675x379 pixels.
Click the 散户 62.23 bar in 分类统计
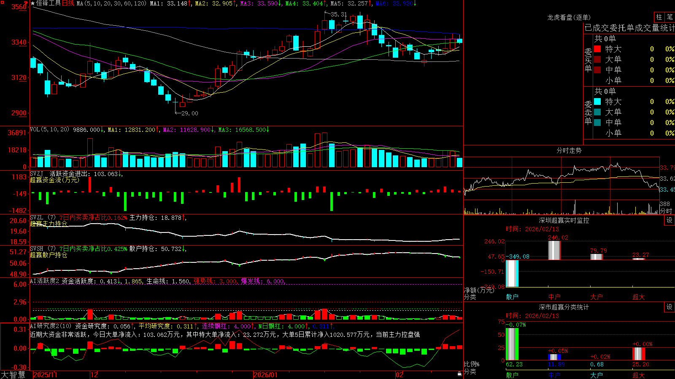click(x=512, y=344)
